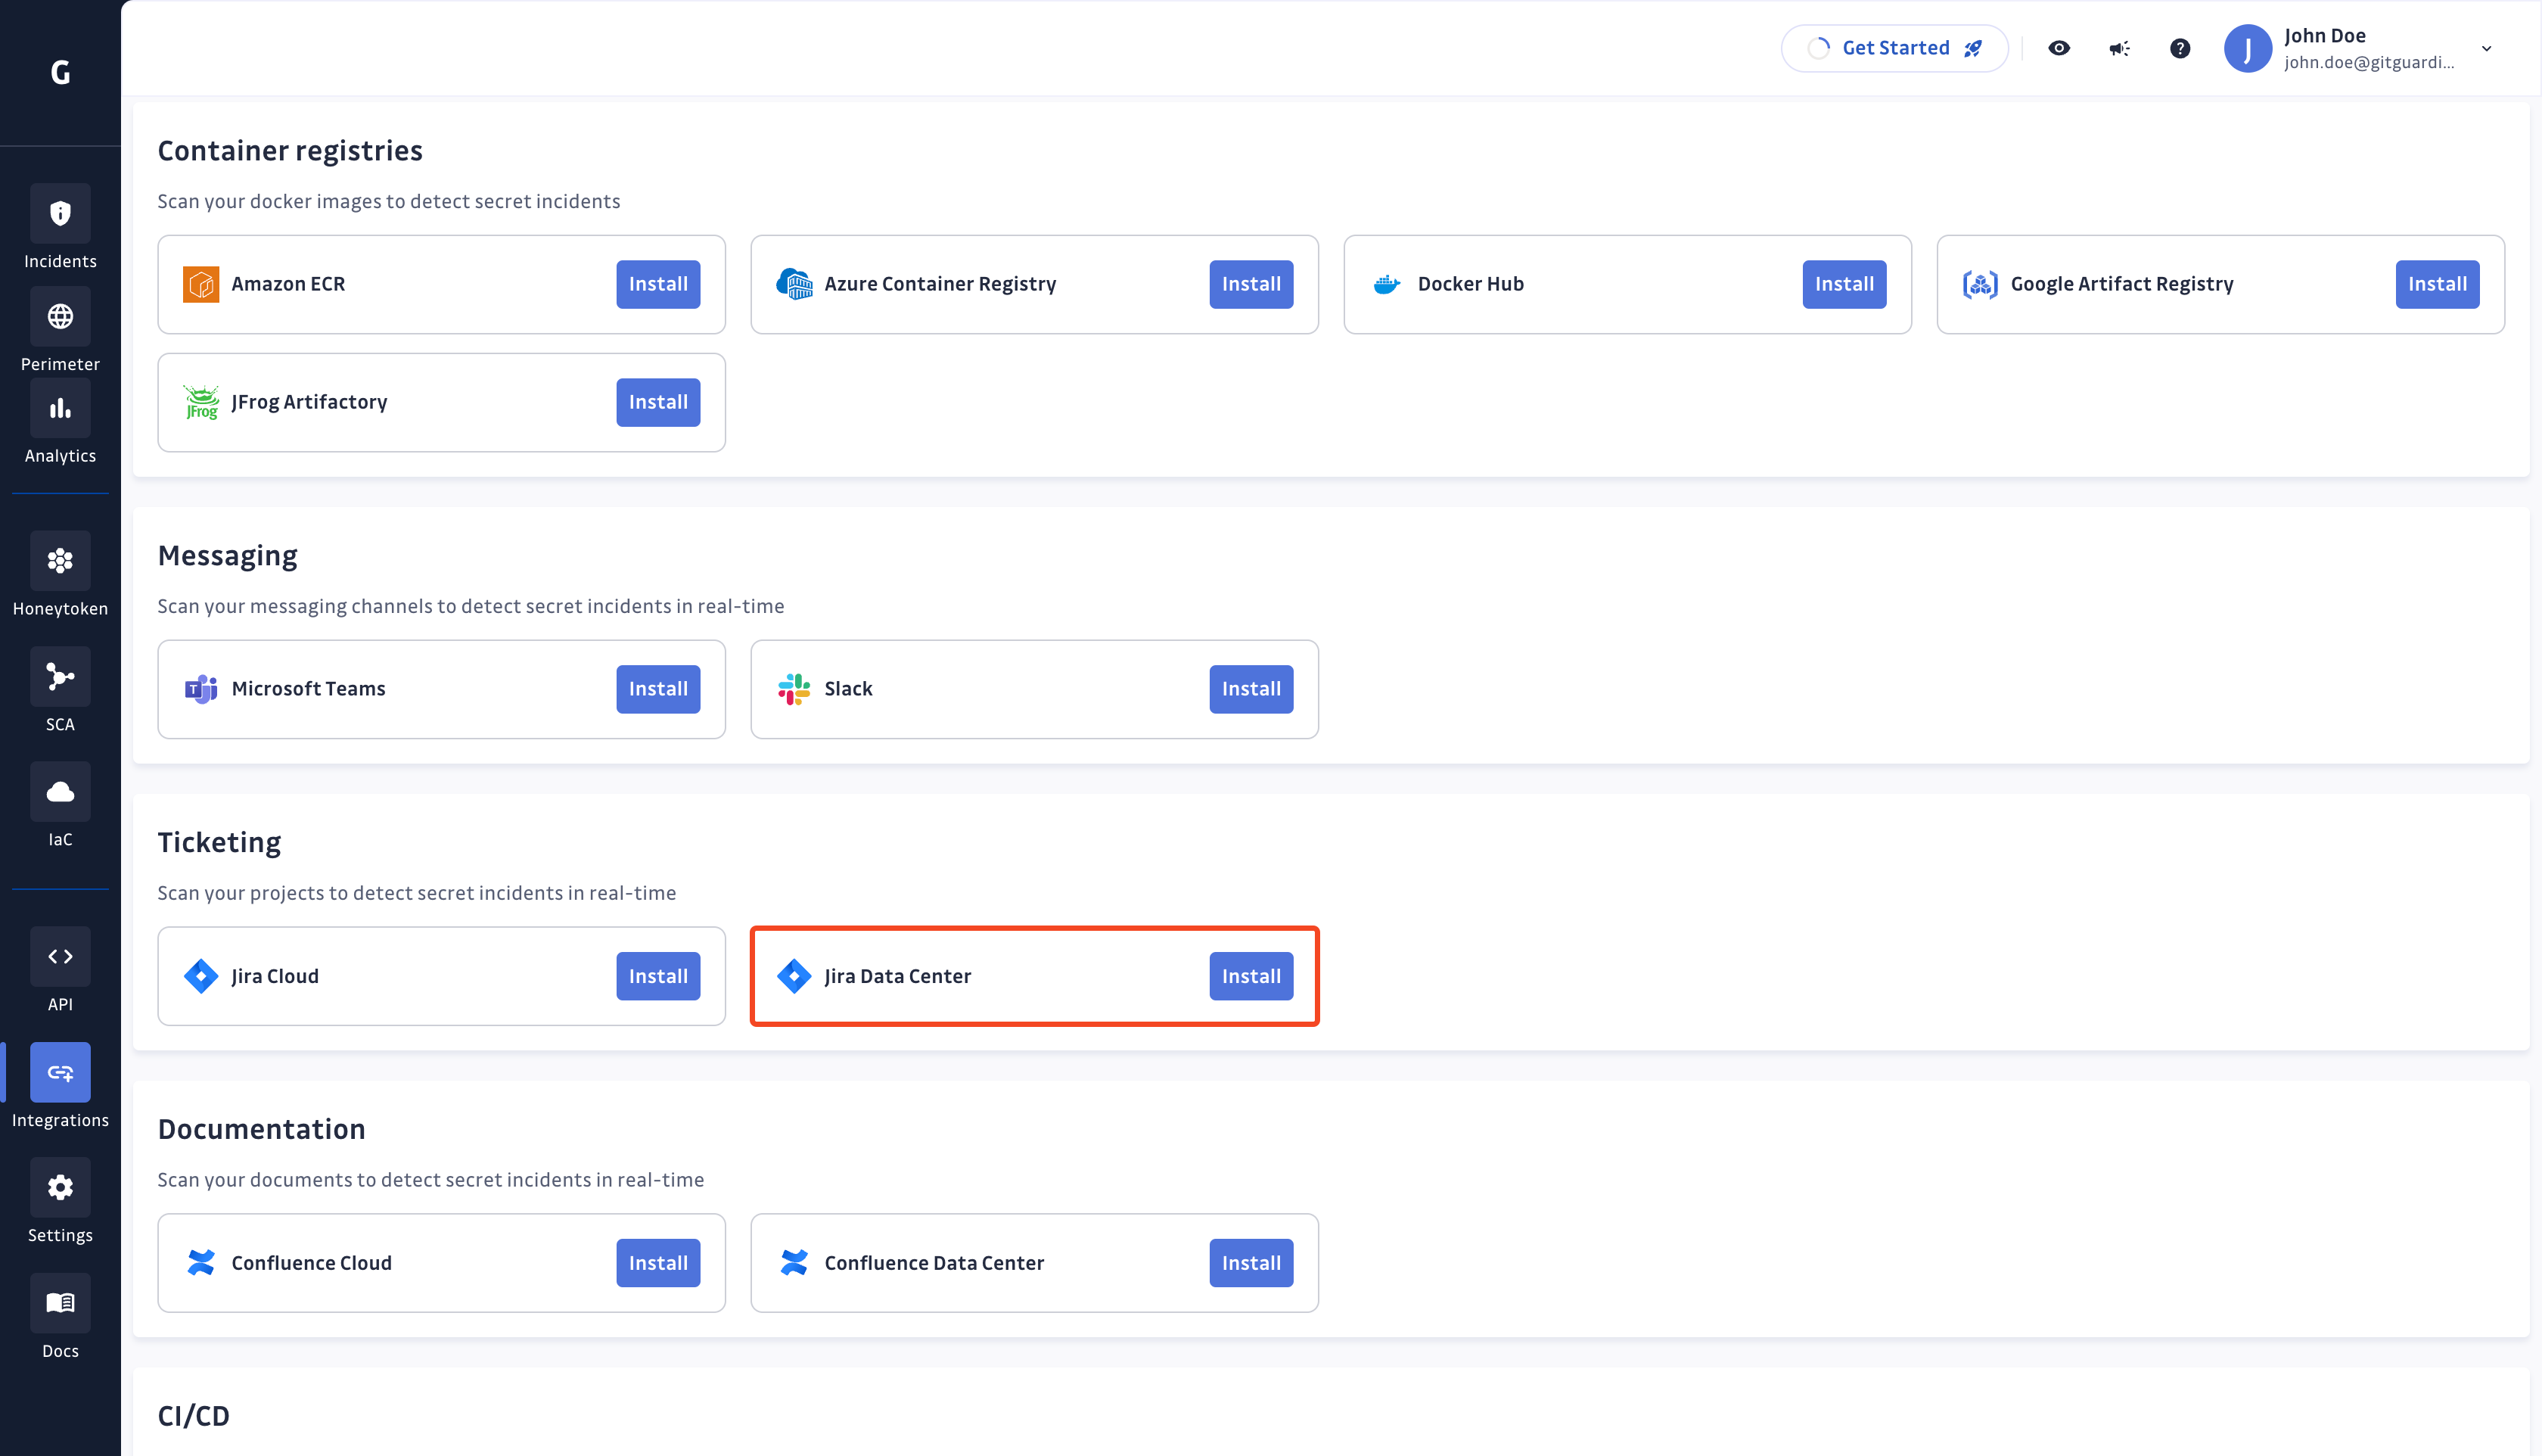Click the Messaging section heading
2542x1456 pixels.
tap(228, 556)
